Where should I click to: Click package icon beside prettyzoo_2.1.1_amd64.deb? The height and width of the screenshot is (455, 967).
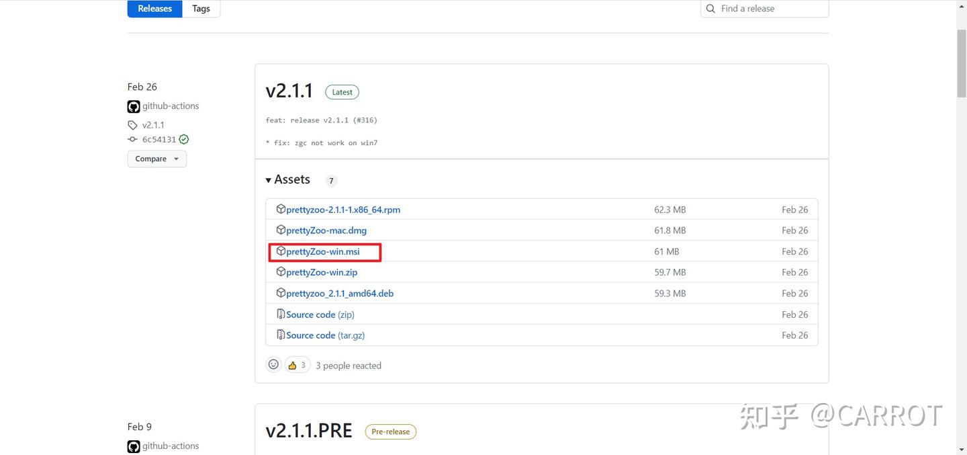tap(281, 293)
